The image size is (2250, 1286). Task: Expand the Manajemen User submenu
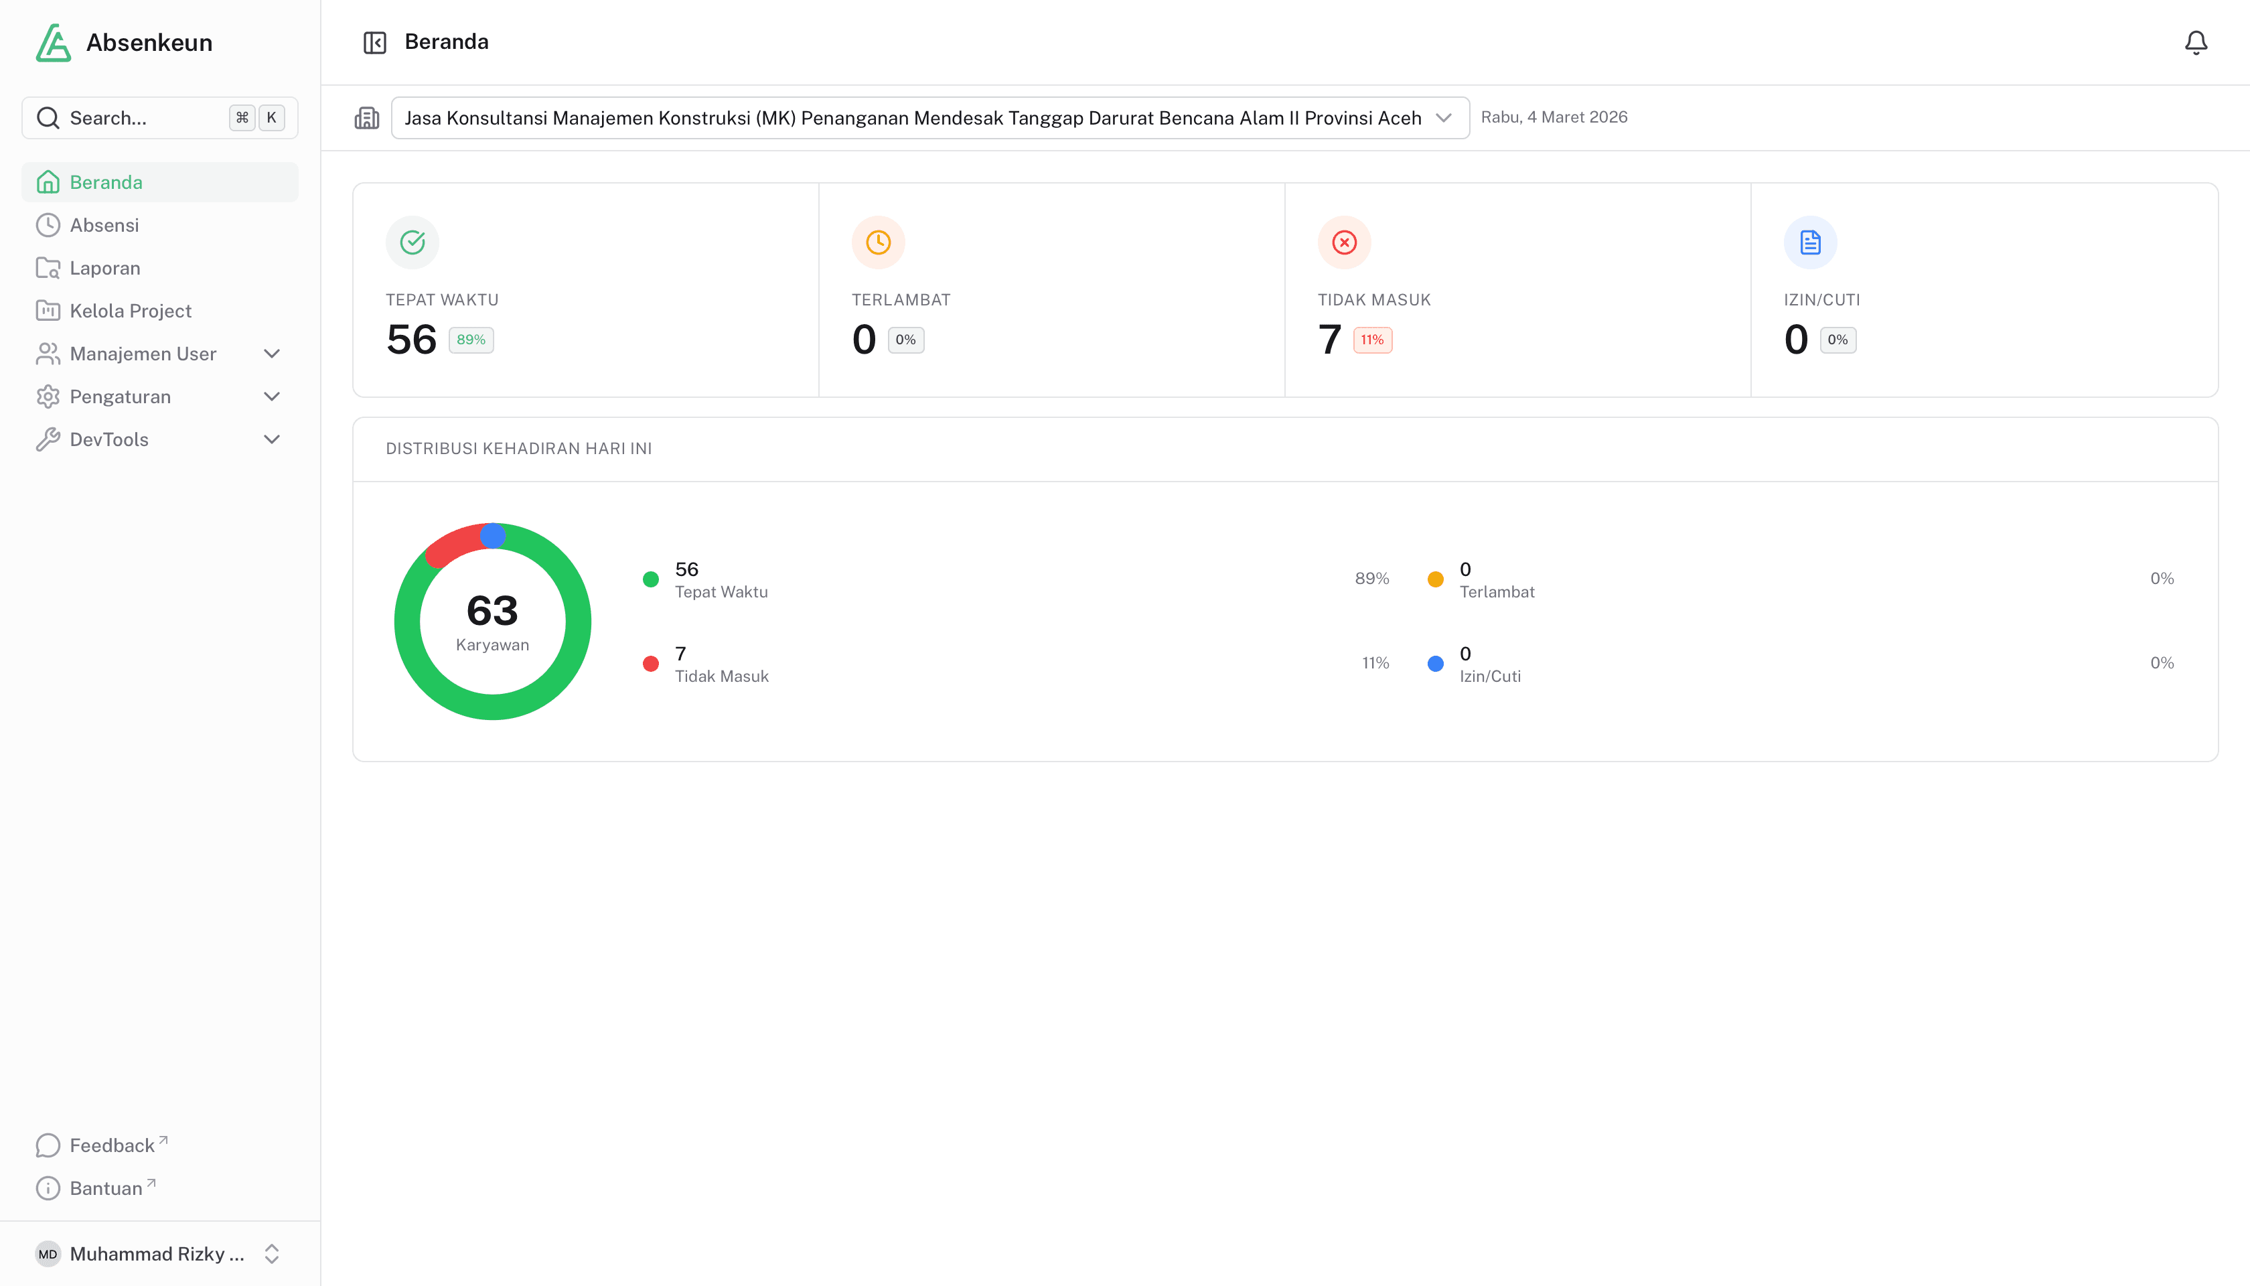coord(271,353)
